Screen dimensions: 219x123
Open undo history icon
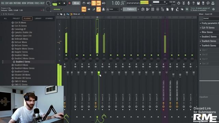[x=179, y=3]
